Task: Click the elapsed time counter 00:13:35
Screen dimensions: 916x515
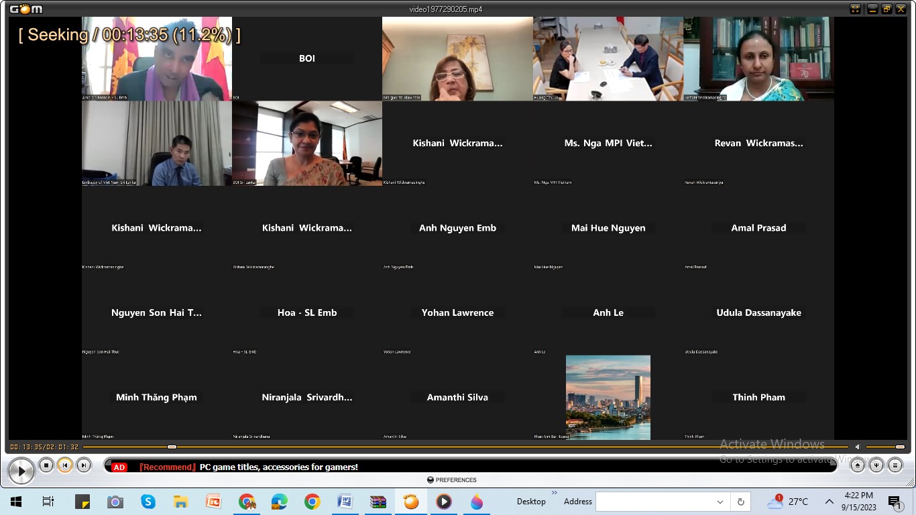Action: click(x=25, y=447)
